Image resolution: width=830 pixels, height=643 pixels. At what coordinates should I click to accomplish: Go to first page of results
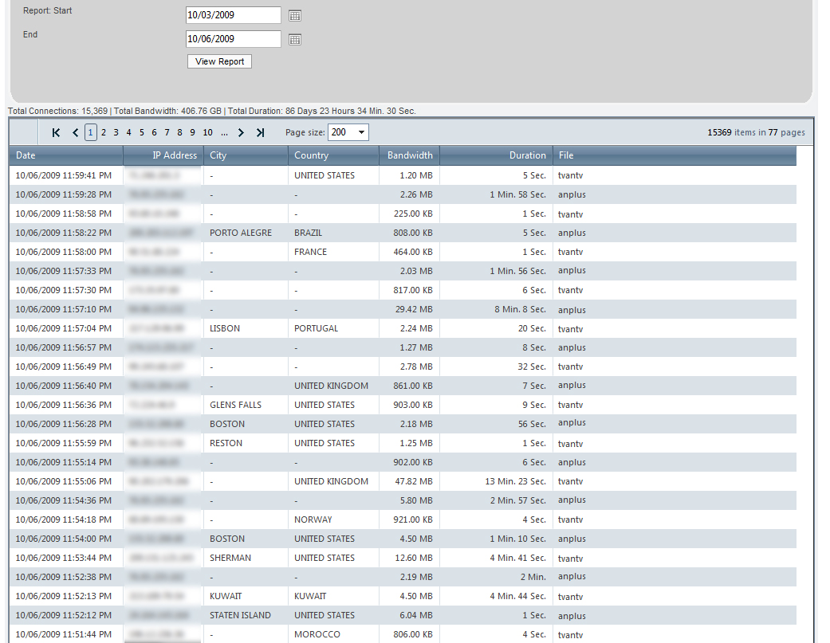pyautogui.click(x=56, y=133)
